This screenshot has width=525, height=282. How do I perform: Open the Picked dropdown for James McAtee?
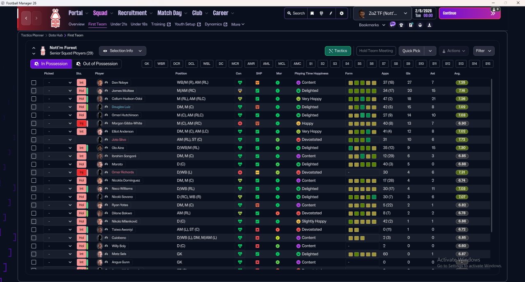tap(59, 91)
